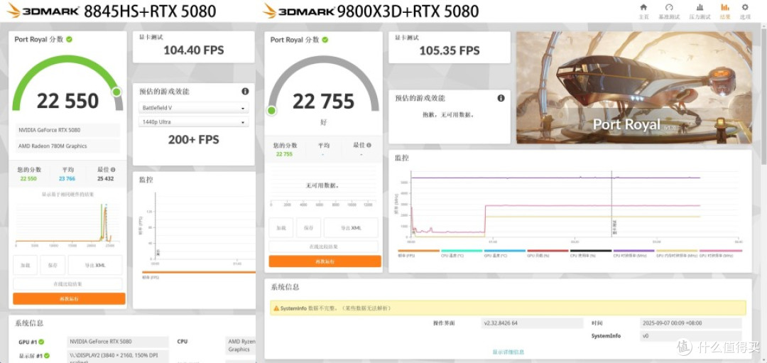Click the 22 755 score value in the gauge
767x363 pixels.
323,102
